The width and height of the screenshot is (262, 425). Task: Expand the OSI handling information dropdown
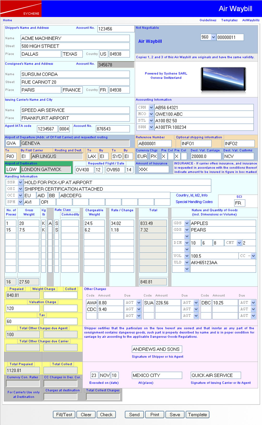tap(20, 189)
